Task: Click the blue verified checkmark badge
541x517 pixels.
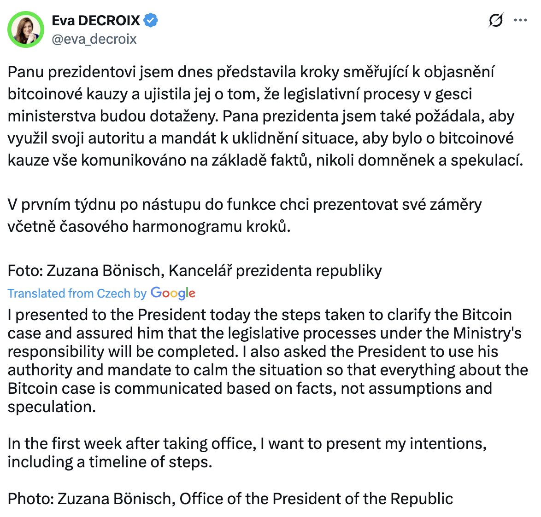Action: (150, 21)
